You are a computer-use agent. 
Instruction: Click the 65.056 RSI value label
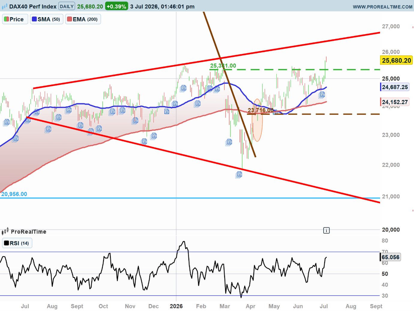click(x=390, y=257)
